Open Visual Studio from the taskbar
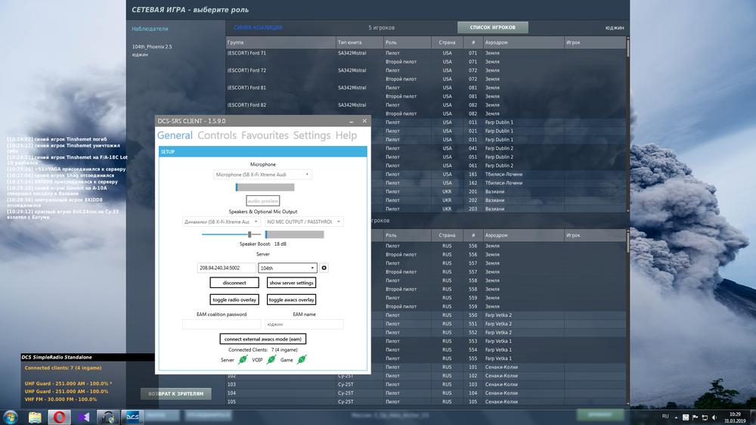756x425 pixels. coord(84,417)
